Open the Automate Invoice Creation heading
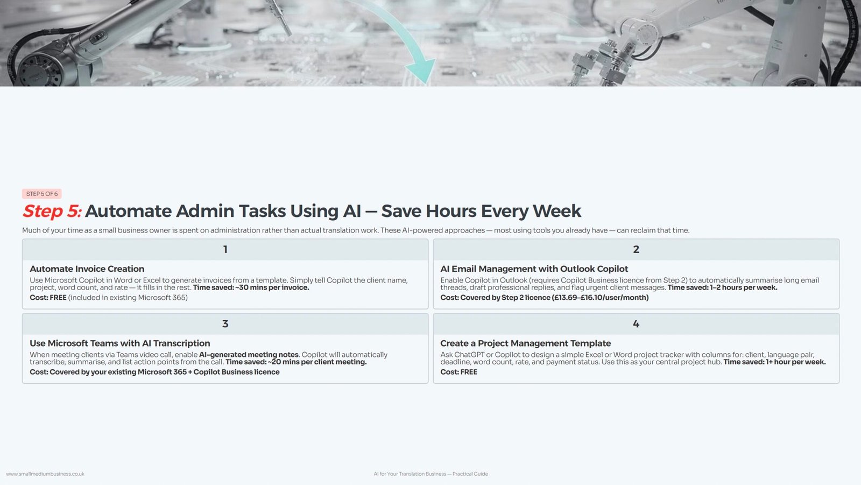The height and width of the screenshot is (485, 861). (87, 269)
